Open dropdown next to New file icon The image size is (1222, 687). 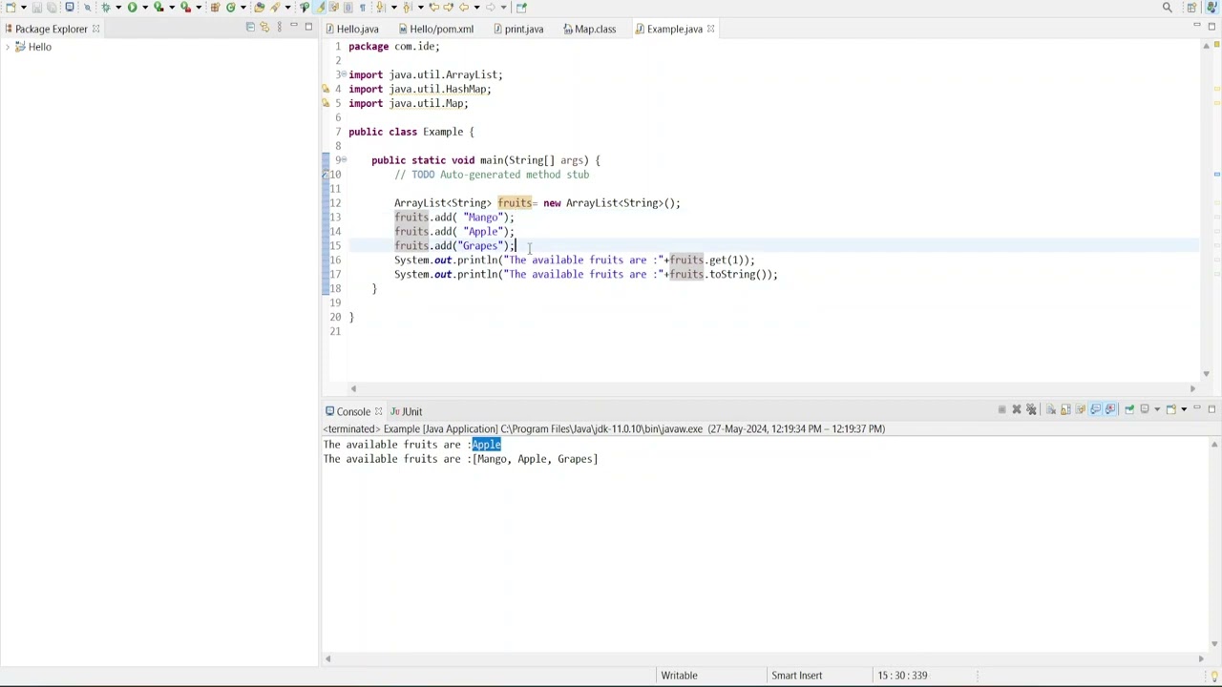pyautogui.click(x=23, y=8)
